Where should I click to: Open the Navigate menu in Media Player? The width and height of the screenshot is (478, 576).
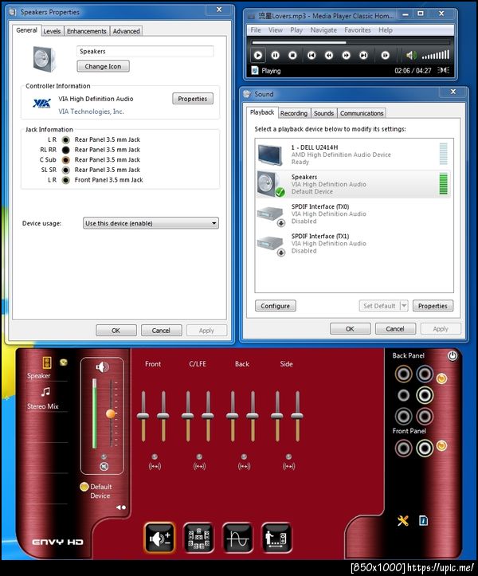[323, 30]
